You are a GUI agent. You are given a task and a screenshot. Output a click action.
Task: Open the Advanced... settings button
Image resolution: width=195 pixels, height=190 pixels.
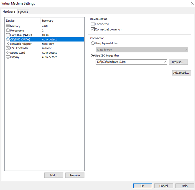[x=181, y=73]
